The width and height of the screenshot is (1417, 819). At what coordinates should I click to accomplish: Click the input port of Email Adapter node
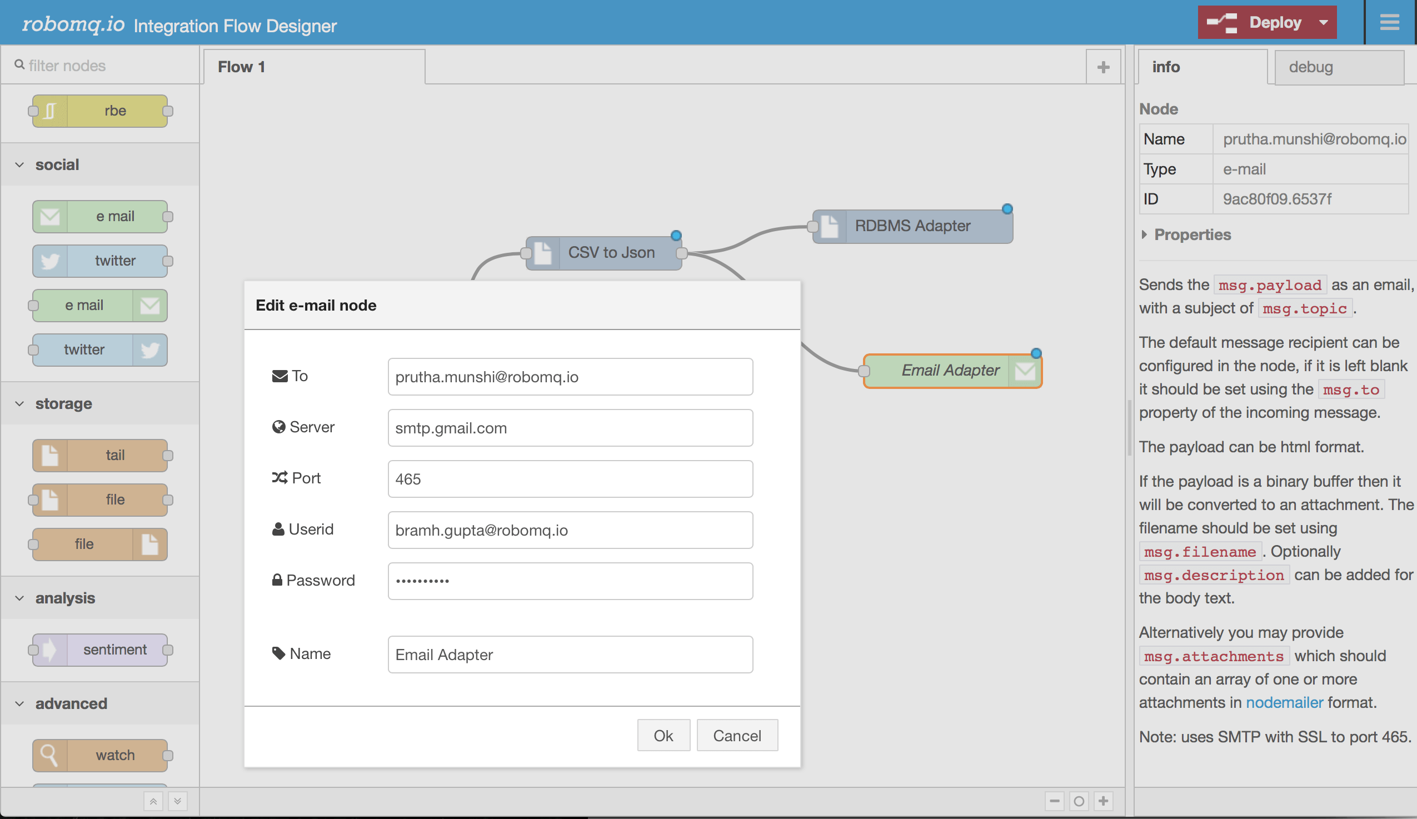(x=864, y=371)
